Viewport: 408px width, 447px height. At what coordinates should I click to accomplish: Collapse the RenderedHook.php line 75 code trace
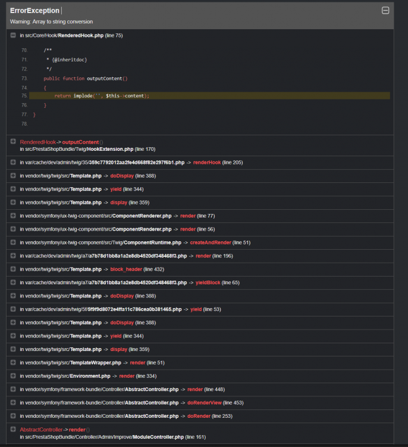tap(13, 35)
